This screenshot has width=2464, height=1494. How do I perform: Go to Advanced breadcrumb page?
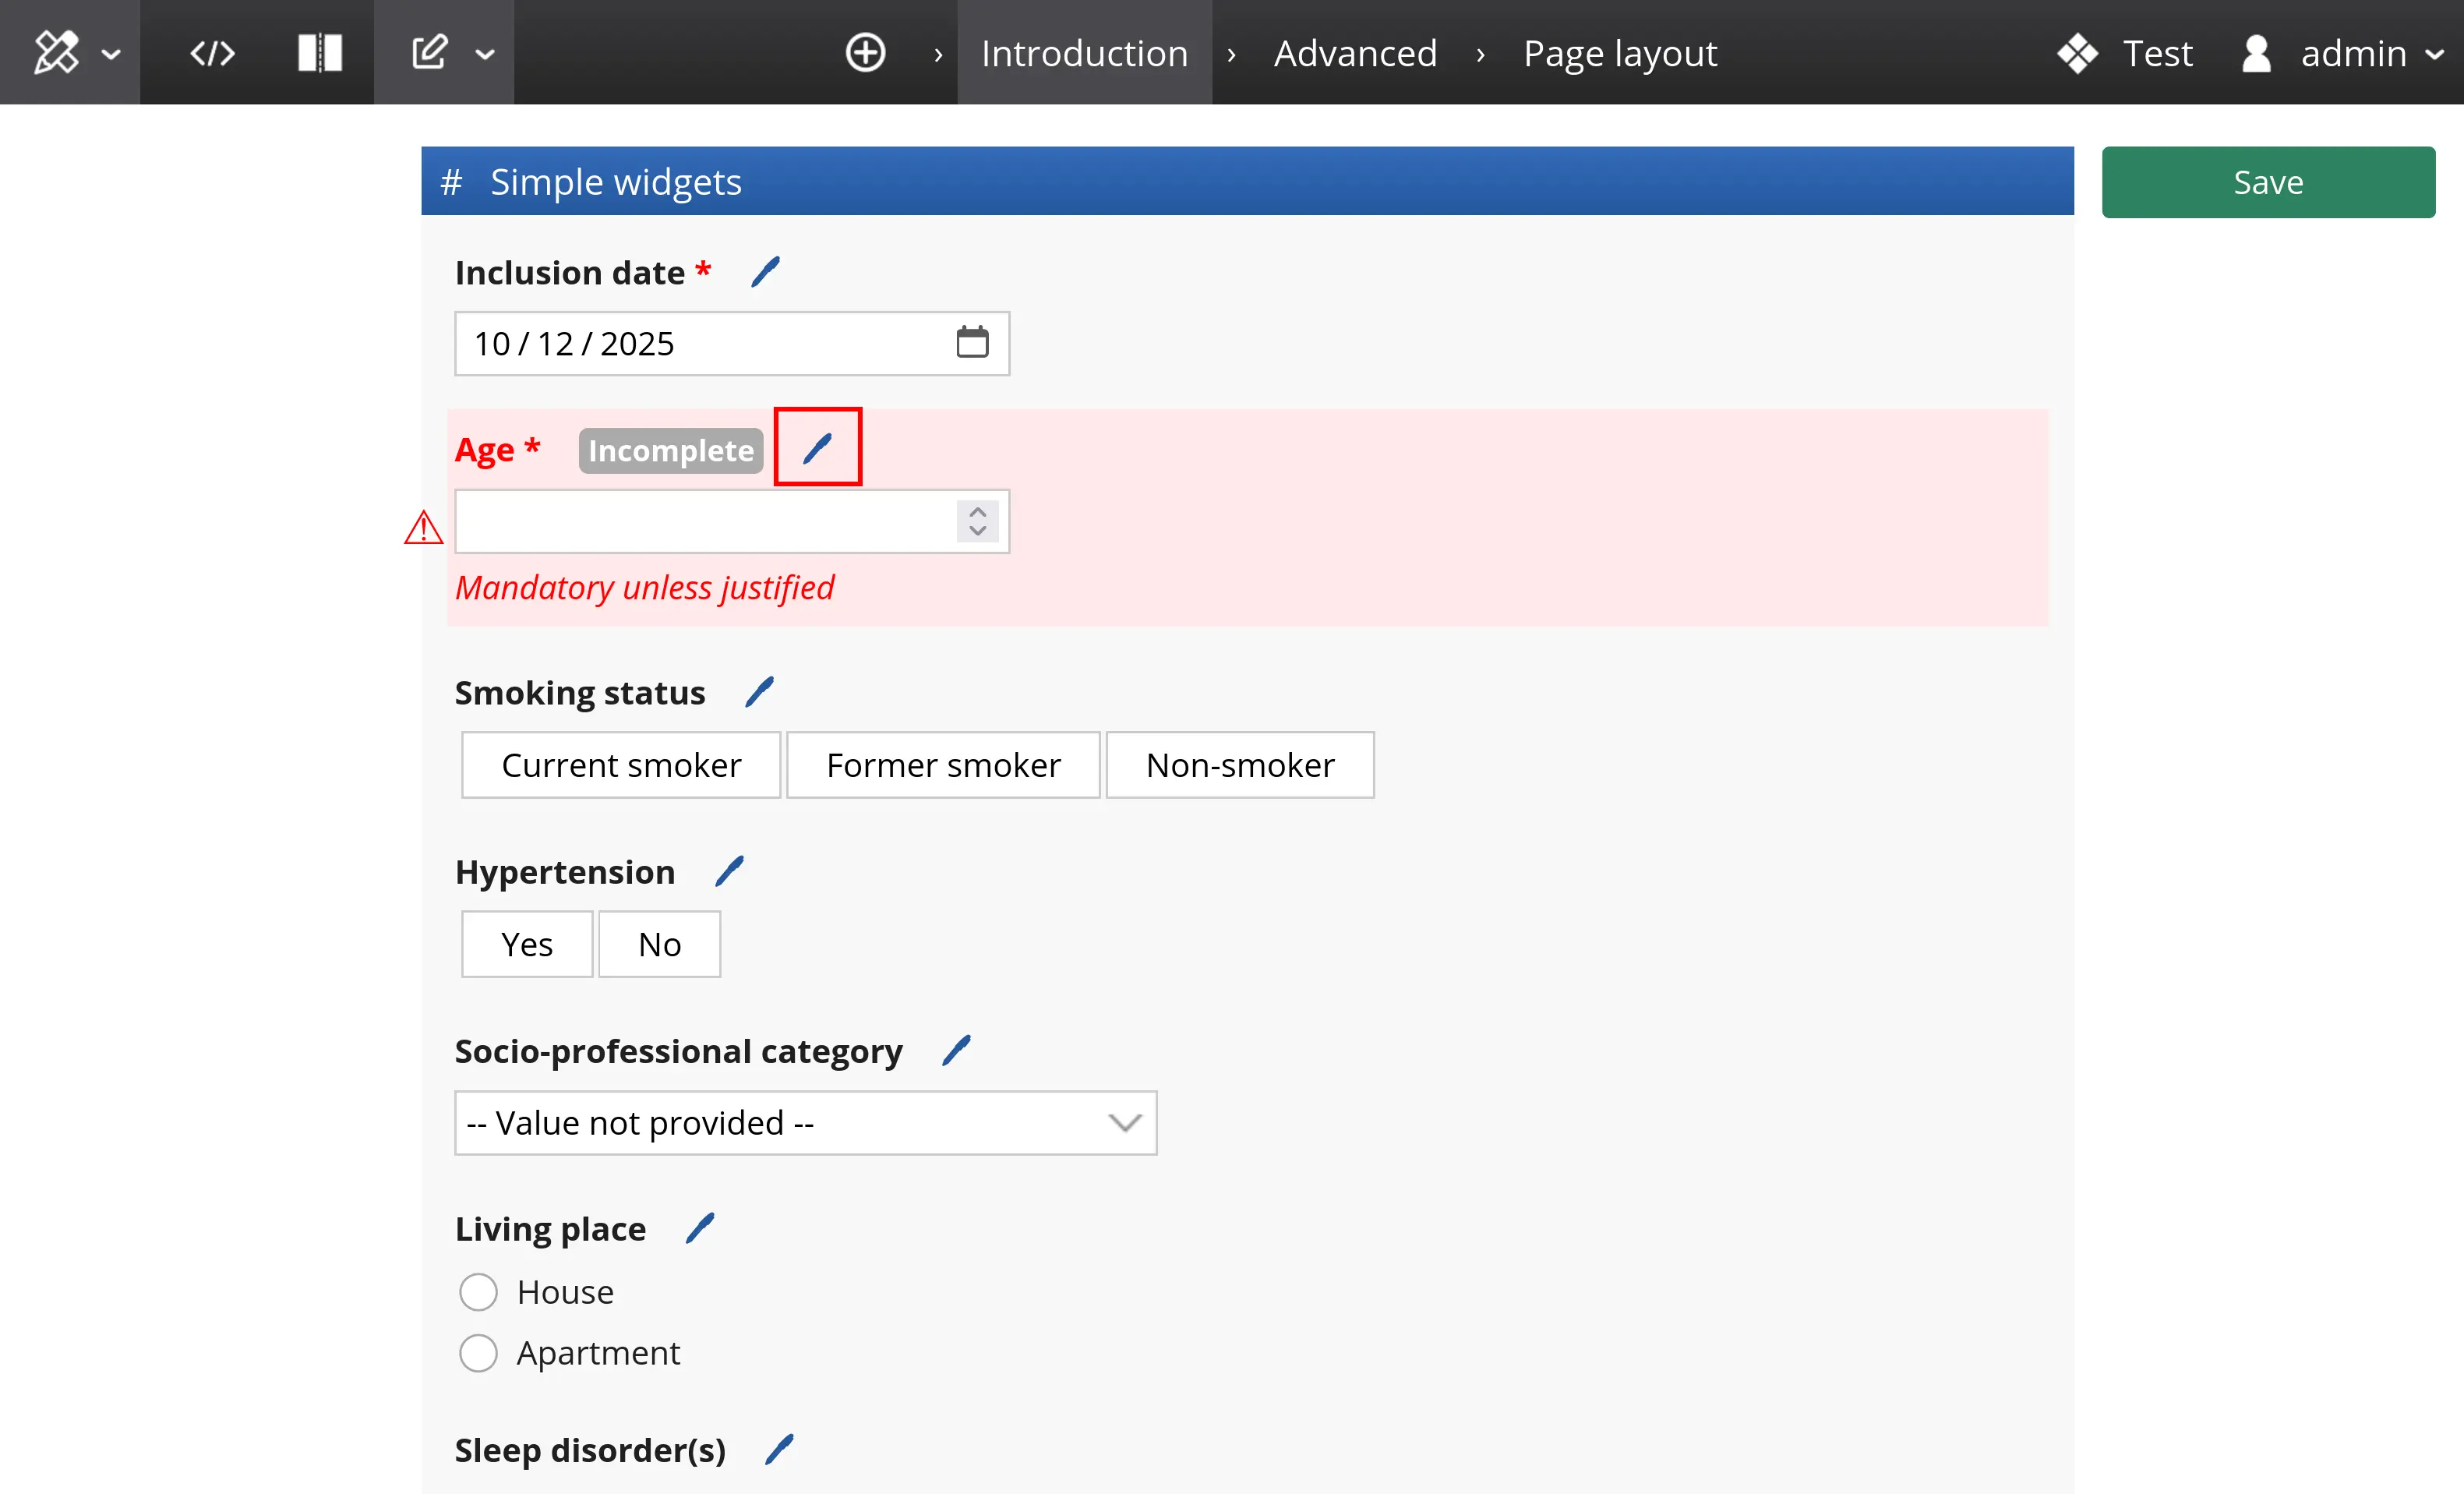coord(1355,53)
